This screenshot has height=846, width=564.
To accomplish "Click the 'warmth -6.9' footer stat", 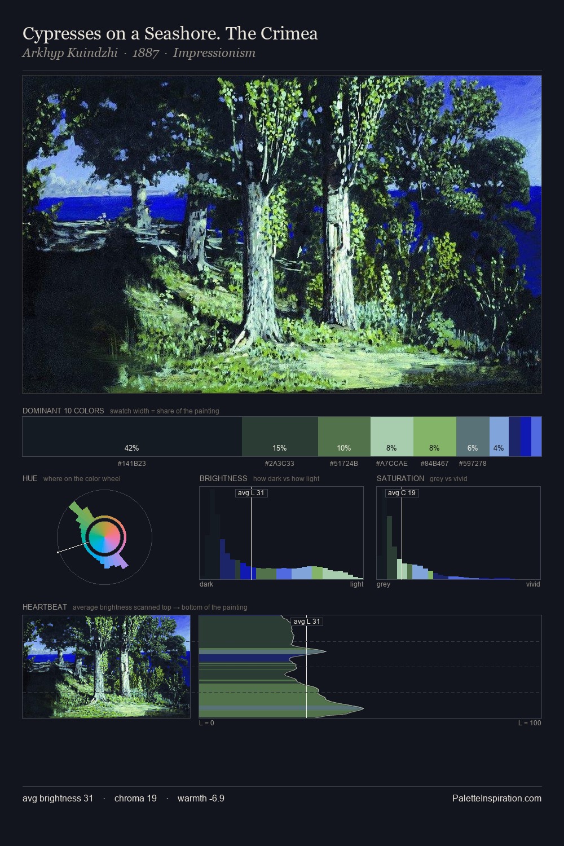I will pyautogui.click(x=201, y=798).
